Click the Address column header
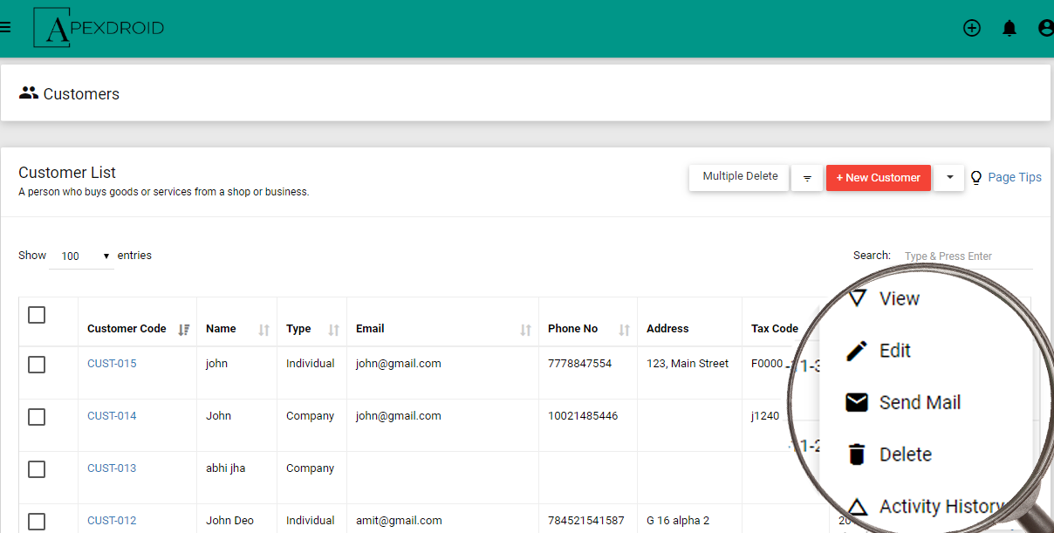 pos(667,329)
